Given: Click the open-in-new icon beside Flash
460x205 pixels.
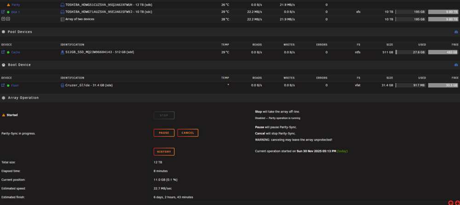Looking at the screenshot, I should coord(3,85).
